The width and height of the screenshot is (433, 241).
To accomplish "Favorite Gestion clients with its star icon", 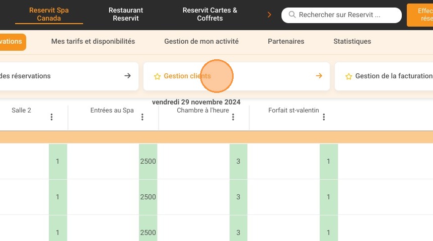I will click(x=157, y=76).
